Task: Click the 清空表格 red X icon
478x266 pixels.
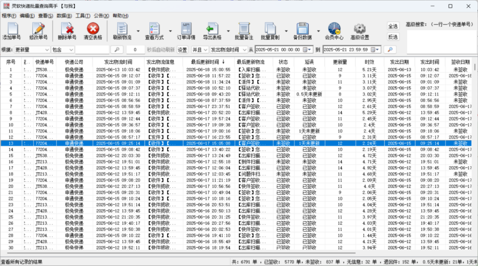Action: [93, 28]
